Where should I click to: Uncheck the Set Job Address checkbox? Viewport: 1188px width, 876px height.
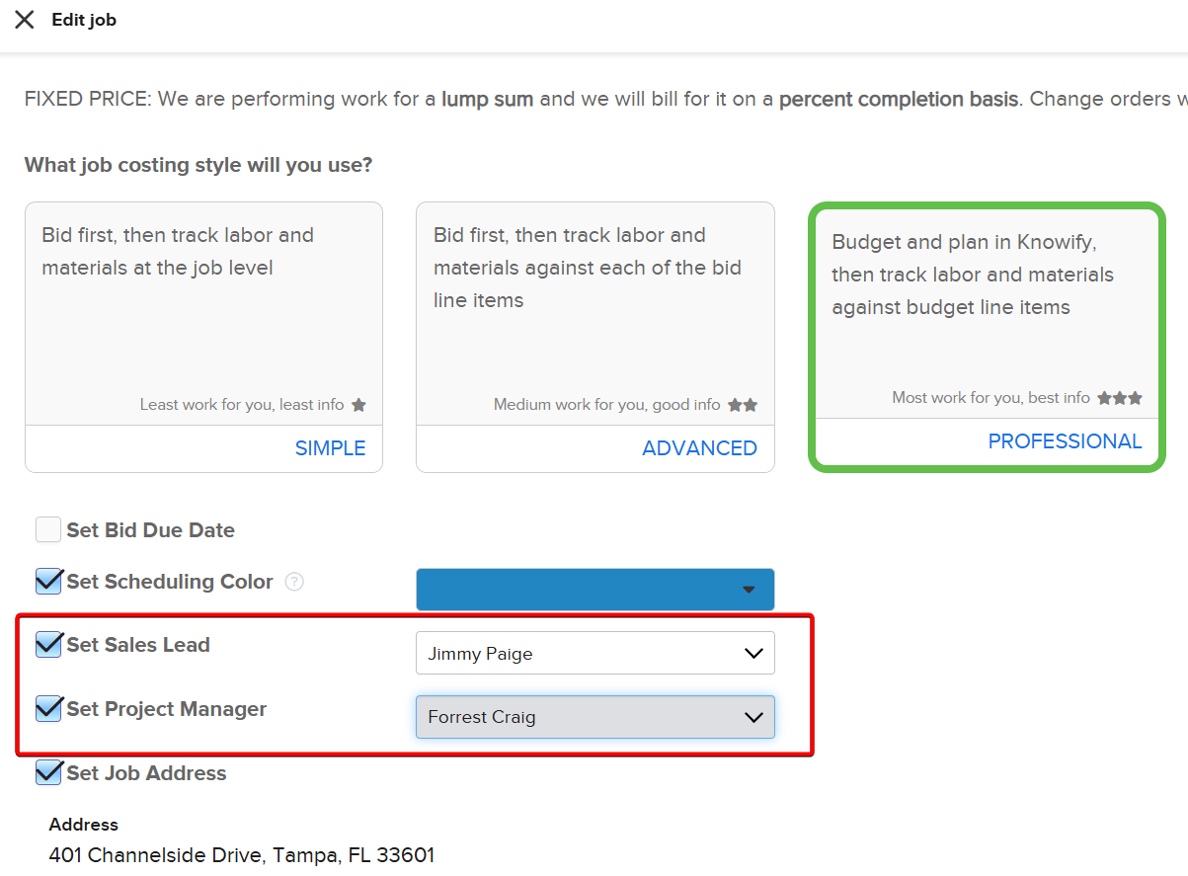coord(48,773)
